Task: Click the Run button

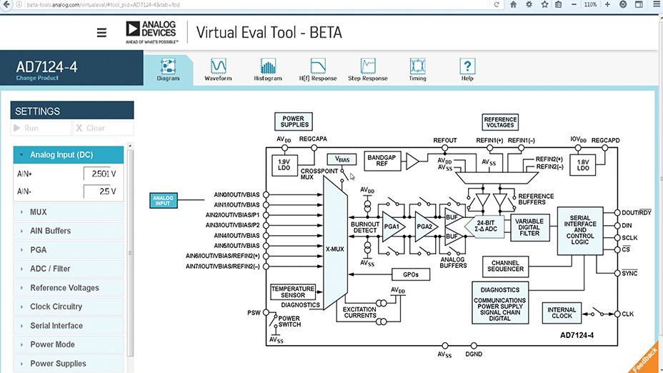Action: point(41,128)
